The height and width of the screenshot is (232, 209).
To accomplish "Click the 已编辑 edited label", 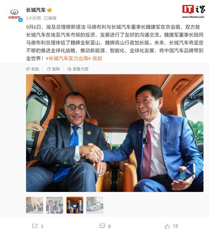I will (x=50, y=18).
